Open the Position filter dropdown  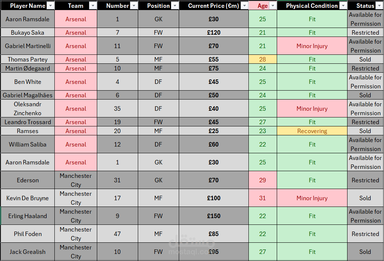point(175,6)
